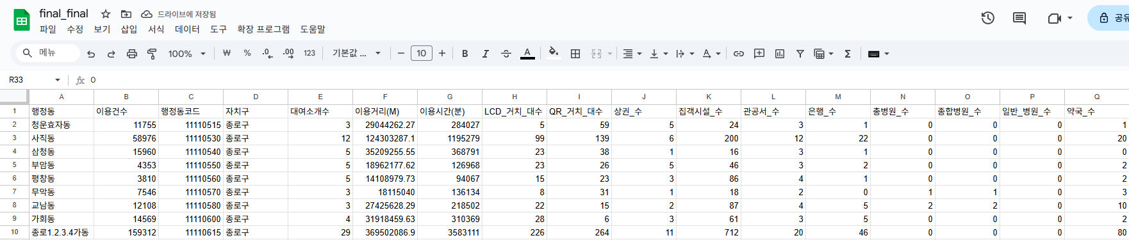1129x240 pixels.
Task: Open text rotation dropdown
Action: coord(711,54)
